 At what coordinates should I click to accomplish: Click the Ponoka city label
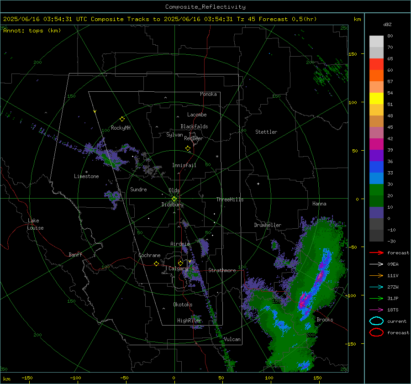tap(208, 94)
